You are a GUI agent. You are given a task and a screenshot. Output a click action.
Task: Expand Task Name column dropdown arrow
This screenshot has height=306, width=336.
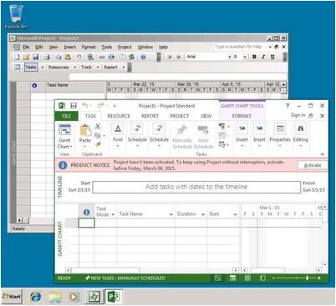coord(171,214)
